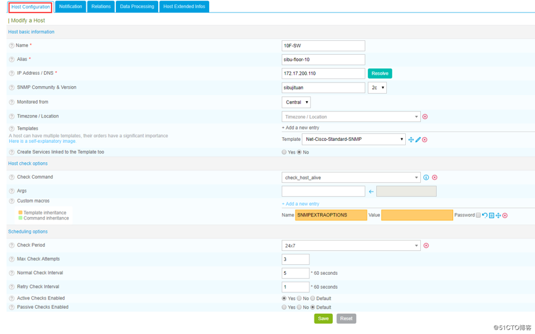This screenshot has width=535, height=334.
Task: Click the empty Args input field
Action: (x=323, y=191)
